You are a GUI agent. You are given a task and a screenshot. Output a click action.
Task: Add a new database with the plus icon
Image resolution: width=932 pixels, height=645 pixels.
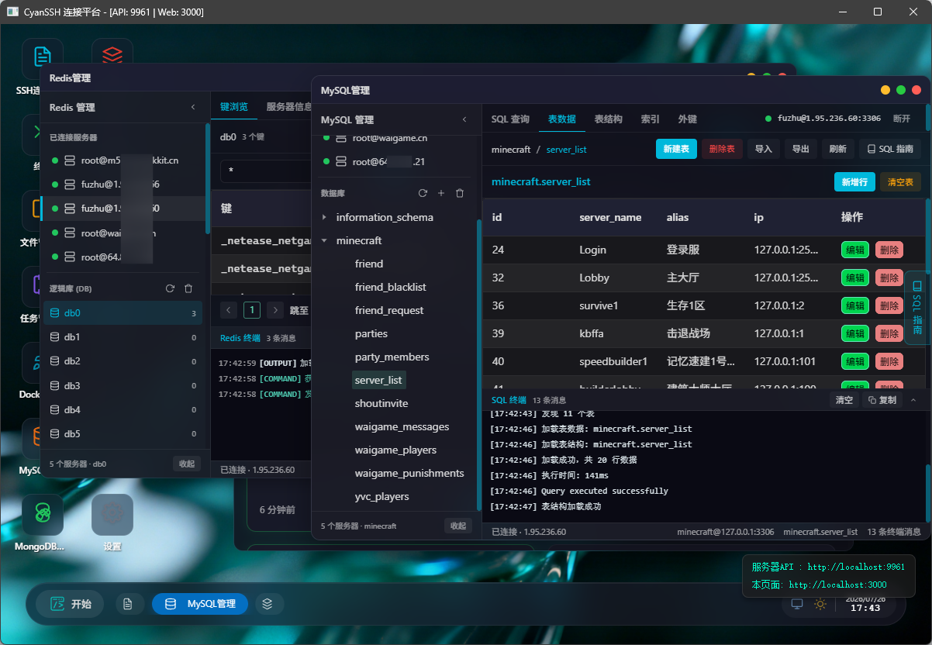point(441,193)
